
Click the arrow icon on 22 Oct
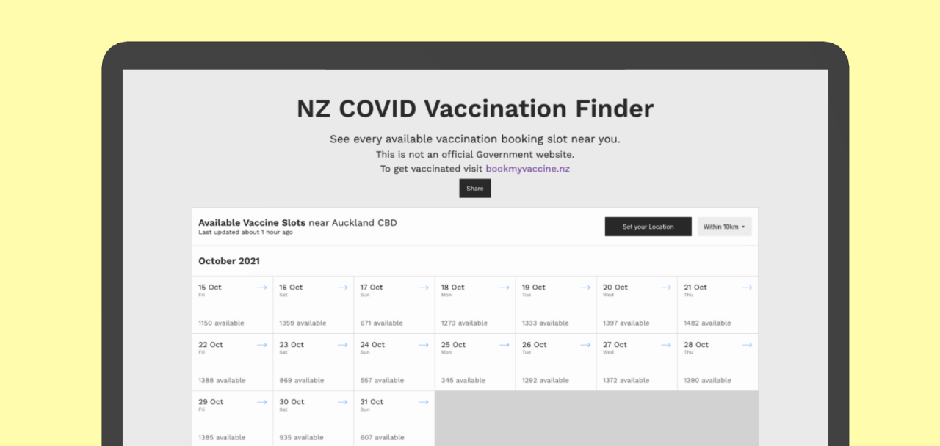tap(261, 345)
